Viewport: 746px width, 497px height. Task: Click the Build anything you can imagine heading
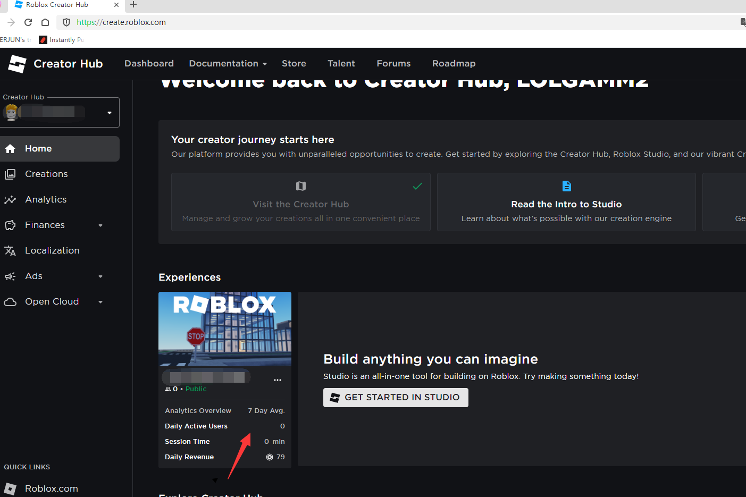pyautogui.click(x=431, y=359)
